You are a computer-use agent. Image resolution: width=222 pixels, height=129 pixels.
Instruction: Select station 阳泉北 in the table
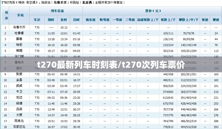click(19, 121)
